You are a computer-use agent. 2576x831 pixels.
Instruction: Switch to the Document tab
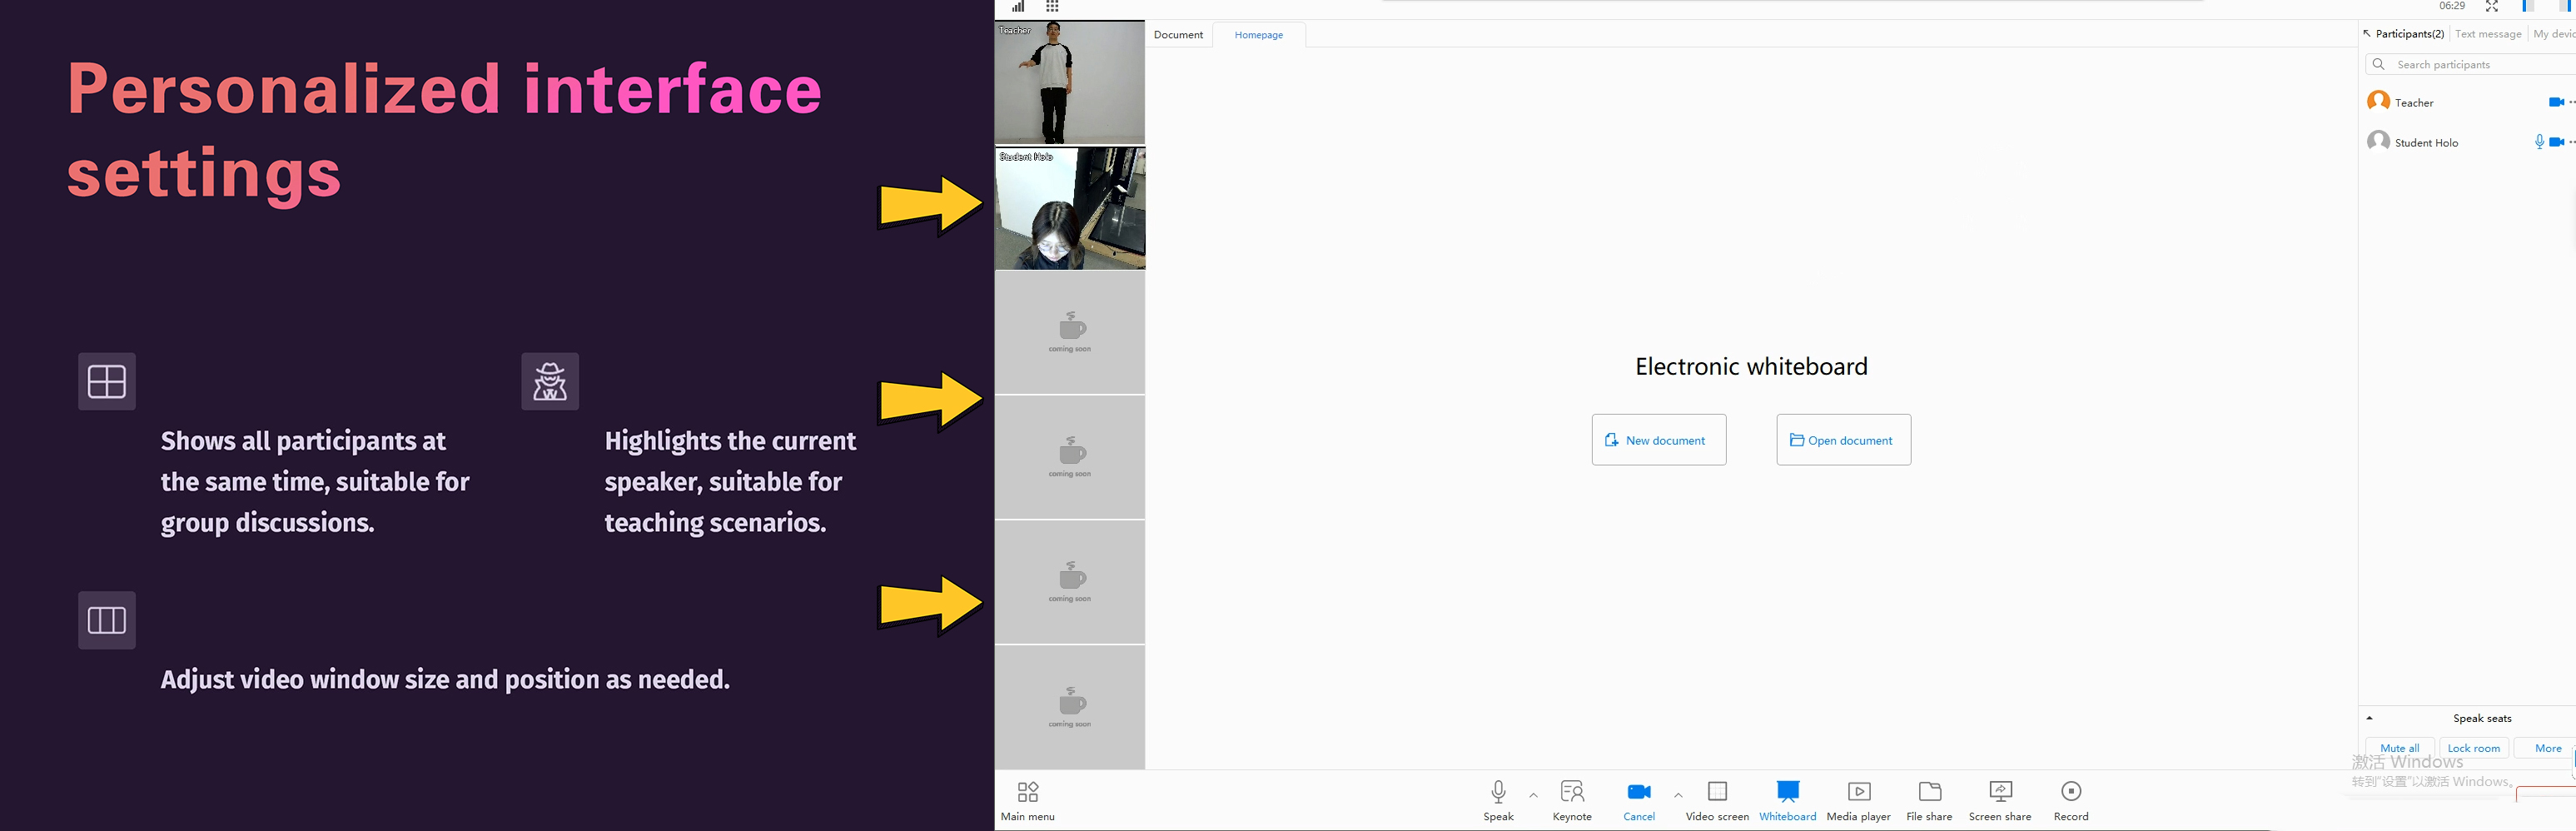click(1178, 35)
